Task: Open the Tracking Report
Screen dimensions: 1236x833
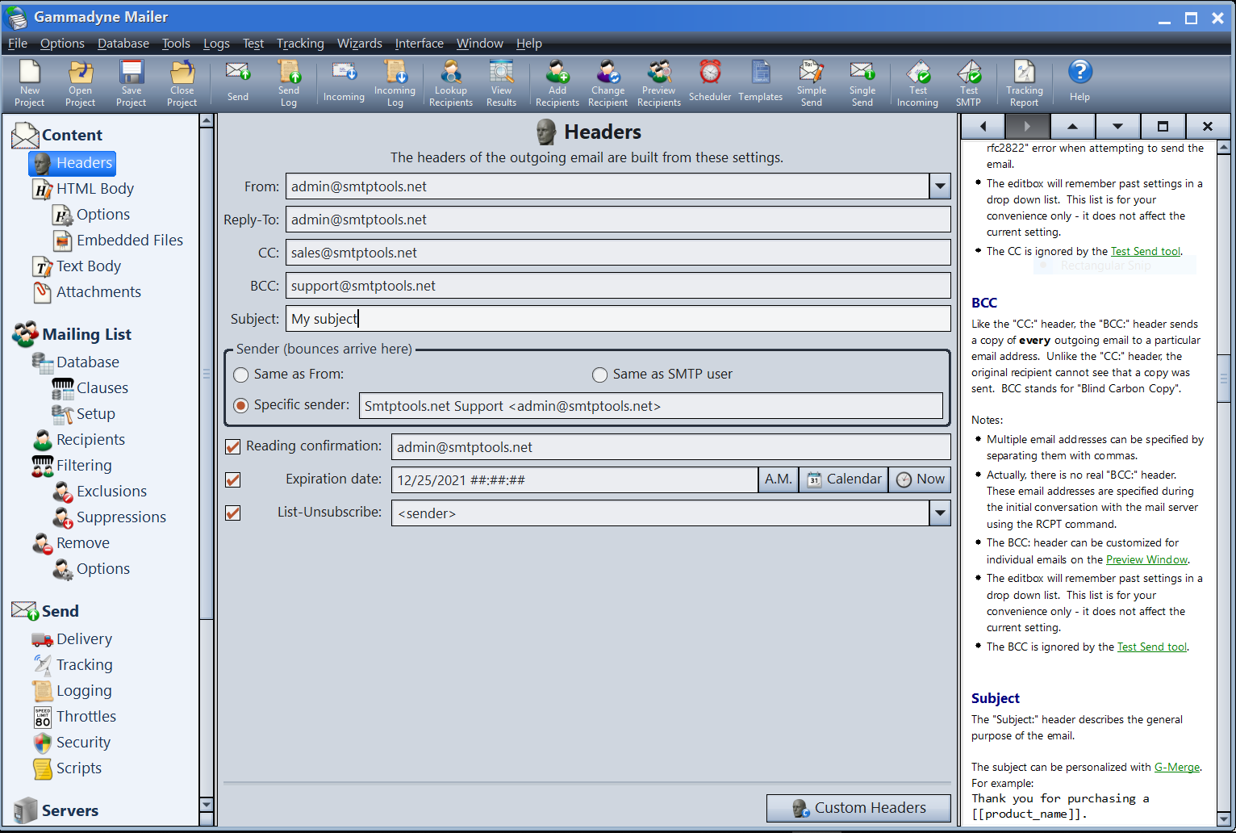Action: pyautogui.click(x=1024, y=83)
